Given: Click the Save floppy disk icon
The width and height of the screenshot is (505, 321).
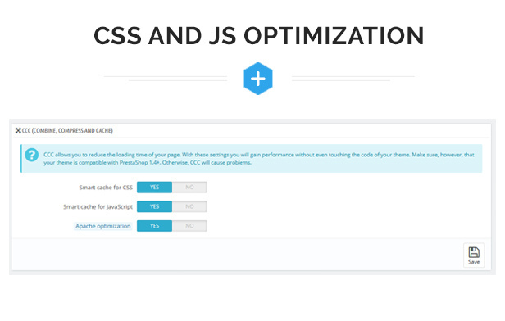Looking at the screenshot, I should 474,252.
